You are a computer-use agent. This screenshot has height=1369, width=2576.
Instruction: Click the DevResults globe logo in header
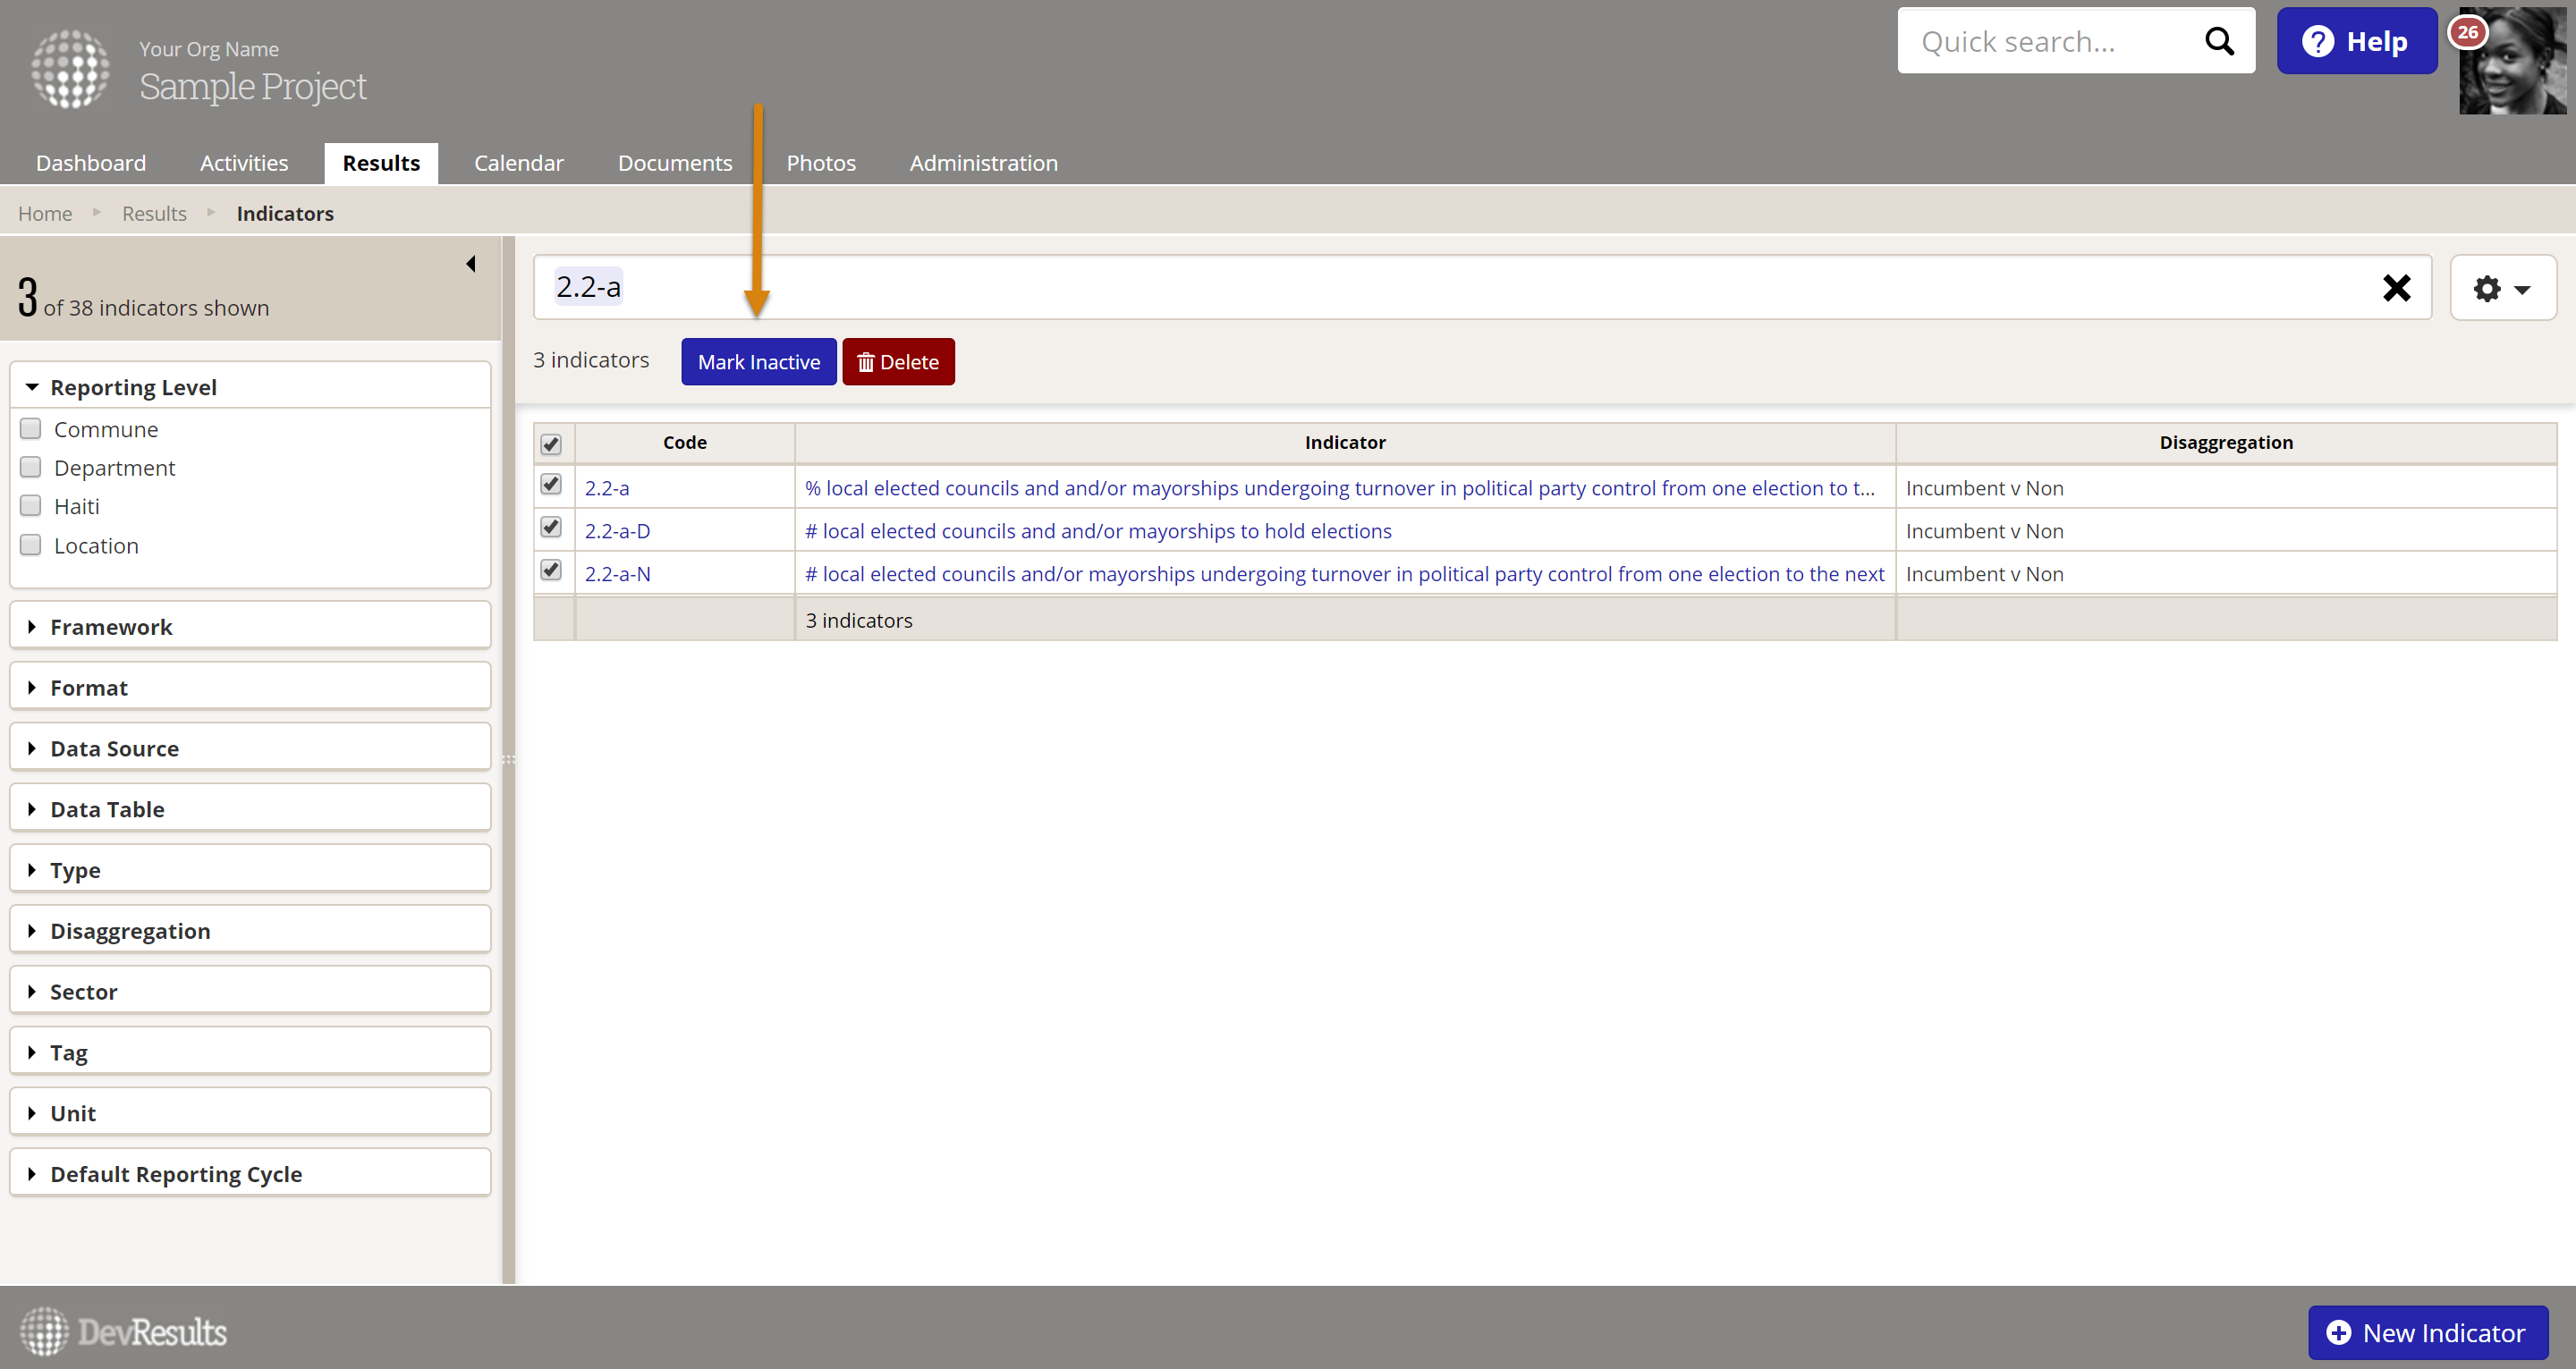coord(70,68)
